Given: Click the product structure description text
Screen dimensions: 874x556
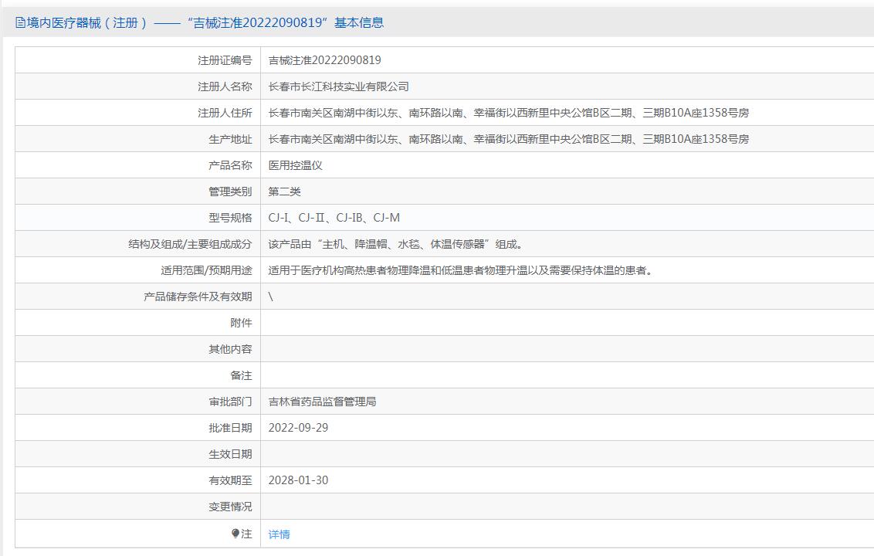Looking at the screenshot, I should pyautogui.click(x=395, y=244).
